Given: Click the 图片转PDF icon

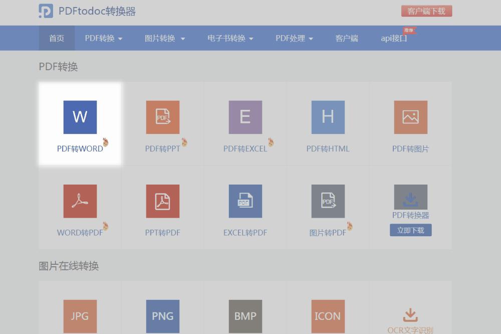Looking at the screenshot, I should tap(328, 201).
